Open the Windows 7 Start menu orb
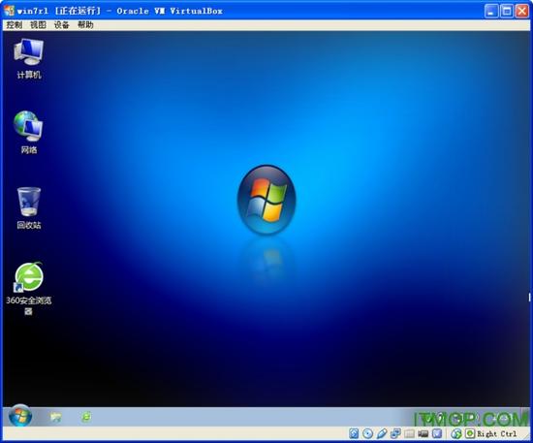Image resolution: width=533 pixels, height=443 pixels. click(20, 416)
